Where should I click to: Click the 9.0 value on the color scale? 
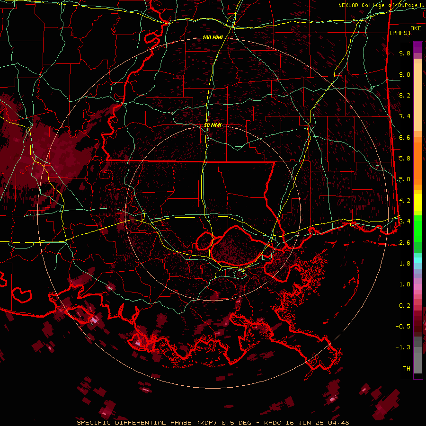click(405, 74)
